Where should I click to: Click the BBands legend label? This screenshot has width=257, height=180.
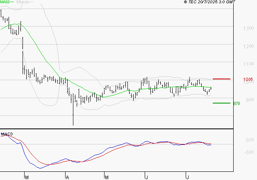pos(22,2)
